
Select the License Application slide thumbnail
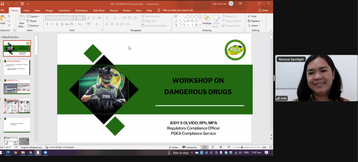17,67
